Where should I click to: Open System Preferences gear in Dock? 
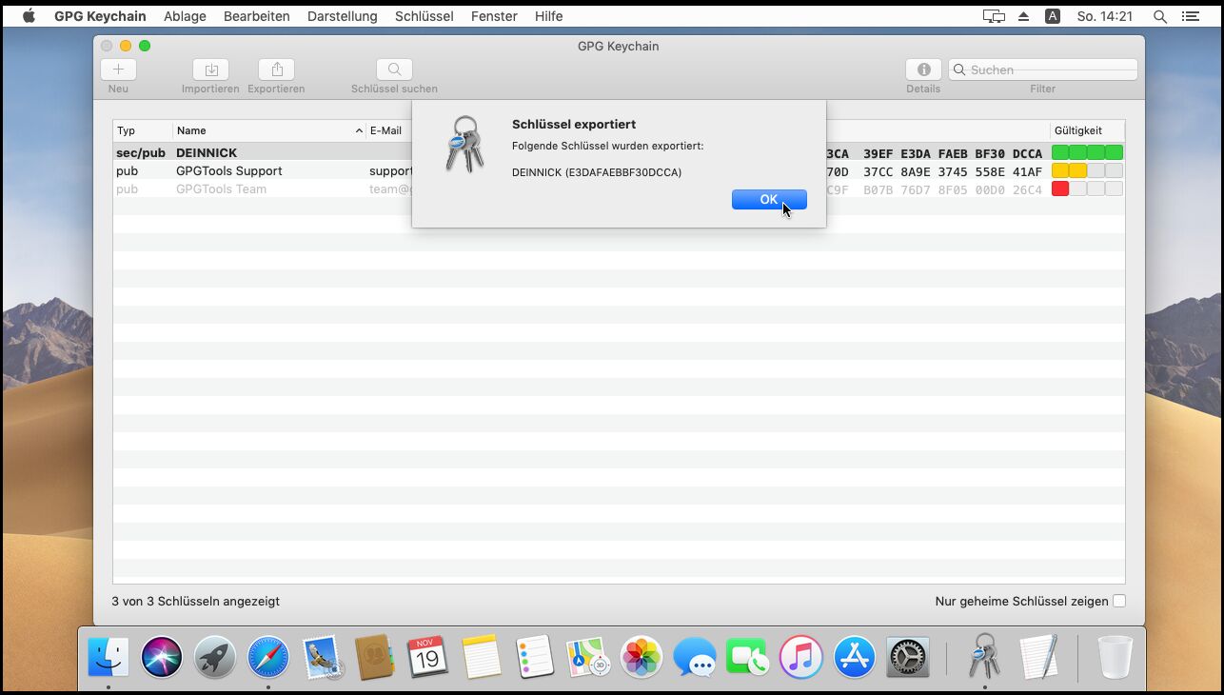click(x=907, y=657)
